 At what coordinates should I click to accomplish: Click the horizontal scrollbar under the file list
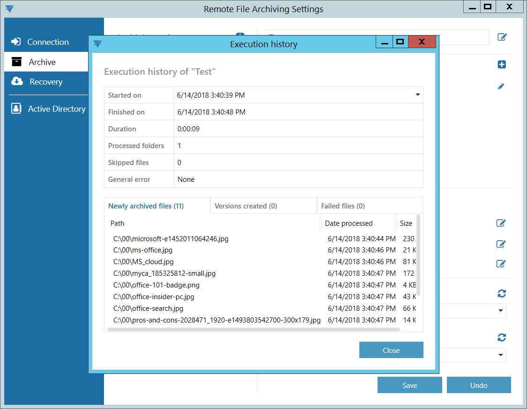(x=253, y=330)
